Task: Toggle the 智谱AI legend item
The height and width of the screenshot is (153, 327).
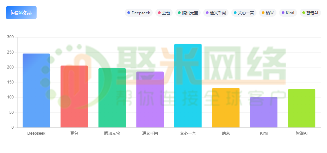Action: click(310, 13)
